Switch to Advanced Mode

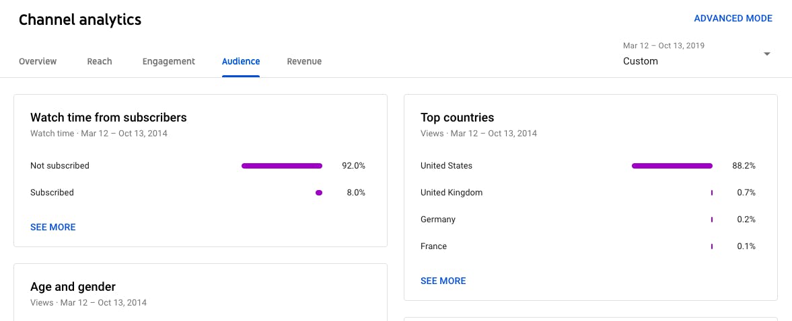click(x=733, y=19)
